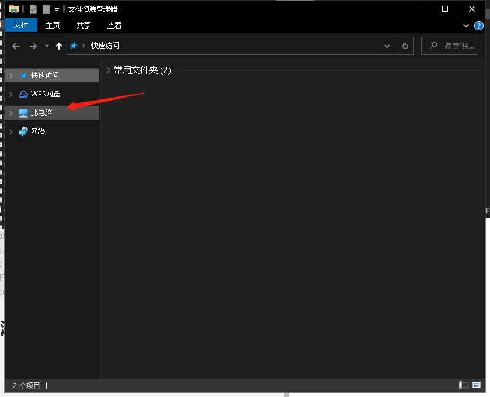490x397 pixels.
Task: Expand the ribbon with the chevron arrow
Action: coord(465,25)
